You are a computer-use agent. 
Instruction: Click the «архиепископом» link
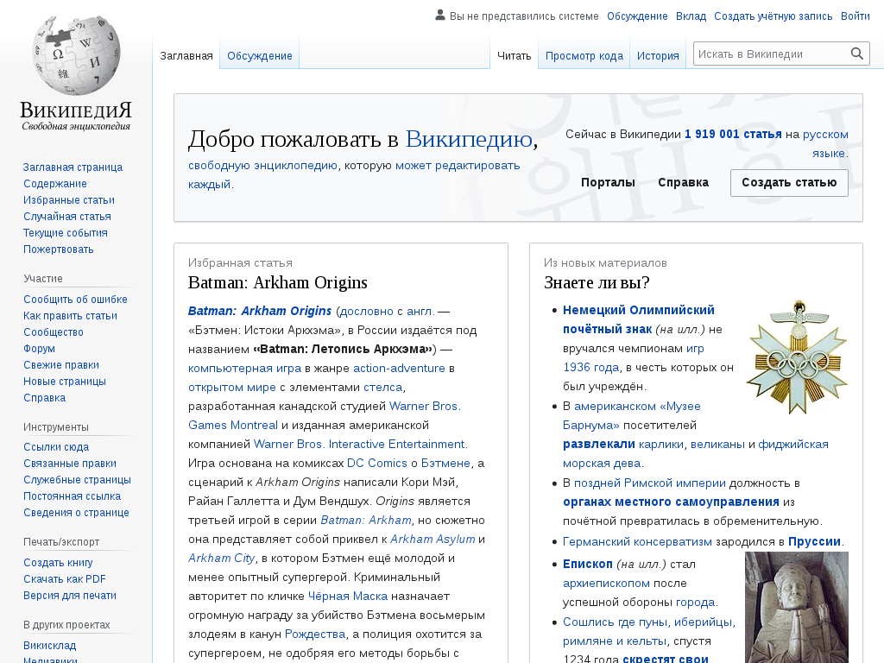606,583
